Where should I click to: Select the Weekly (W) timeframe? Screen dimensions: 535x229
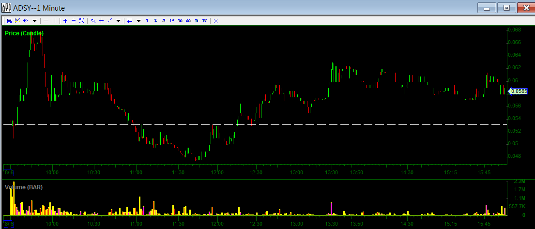click(204, 21)
